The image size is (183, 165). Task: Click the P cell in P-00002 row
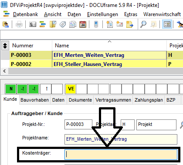point(175,64)
